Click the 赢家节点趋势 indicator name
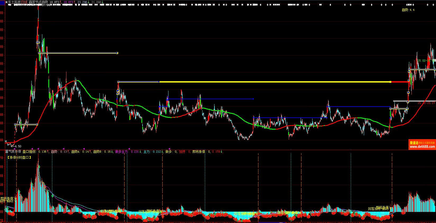The height and width of the screenshot is (223, 436). [x=38, y=2]
